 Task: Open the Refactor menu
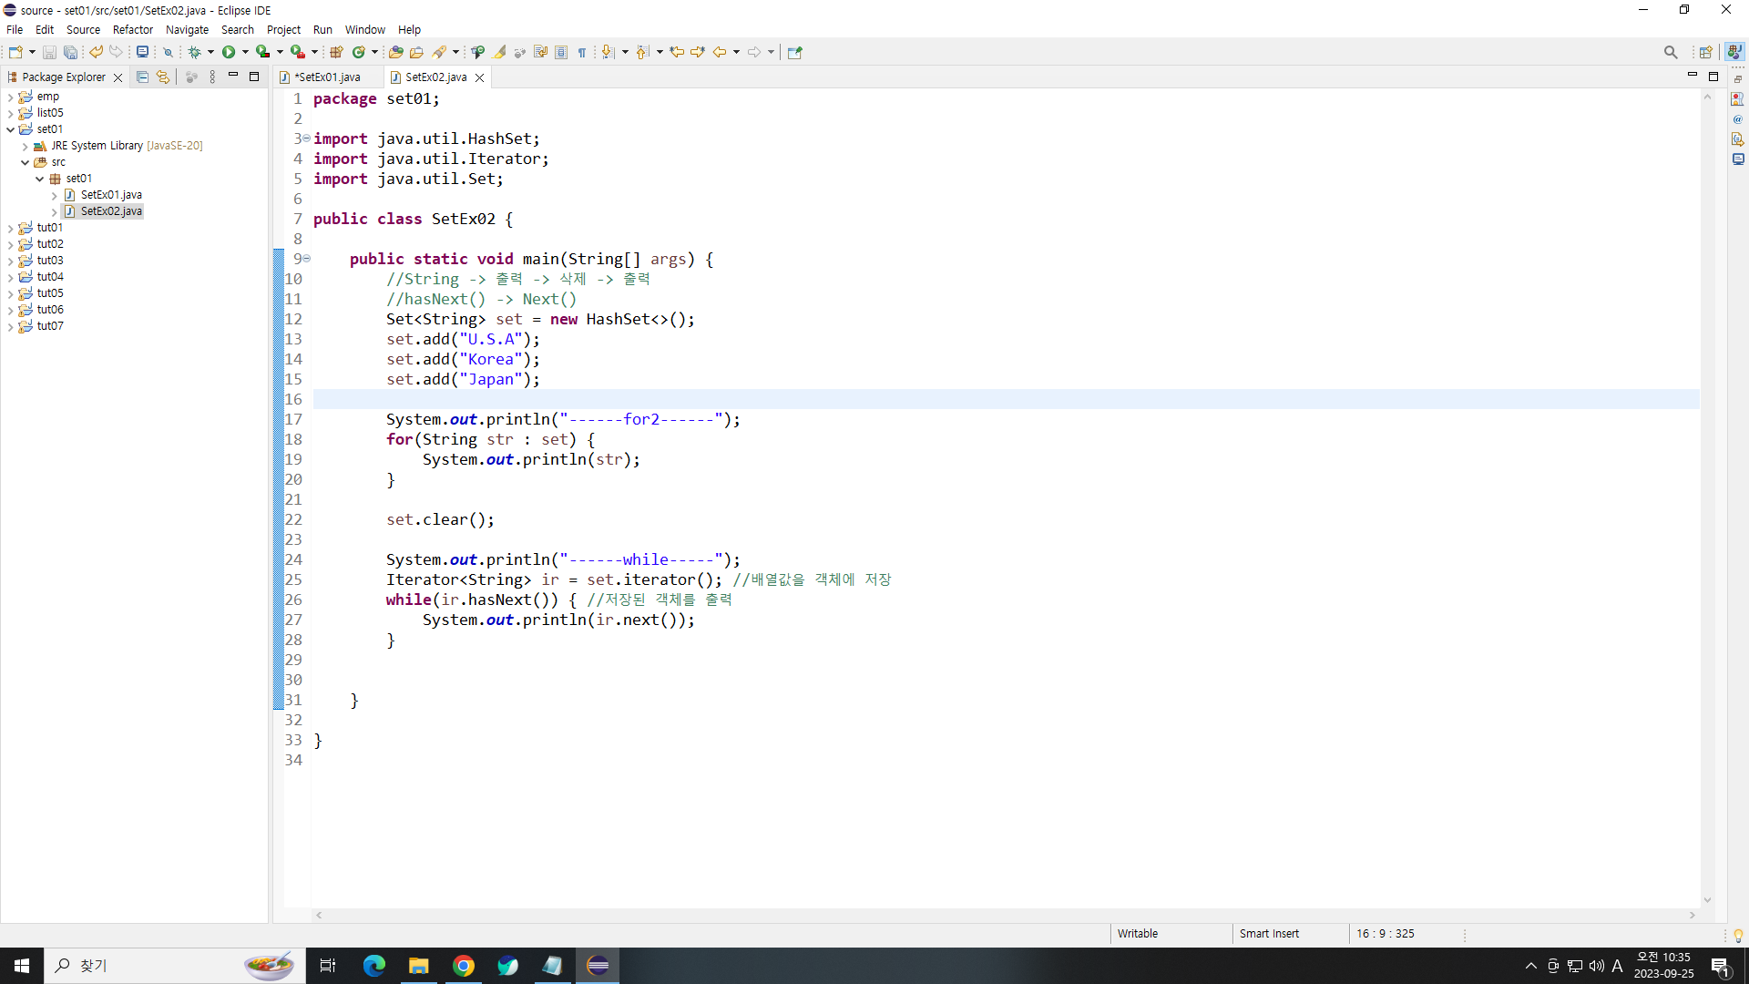point(132,29)
